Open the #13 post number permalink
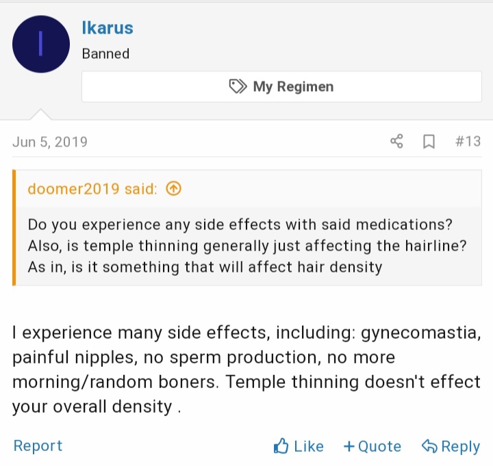The width and height of the screenshot is (493, 466). [x=468, y=142]
